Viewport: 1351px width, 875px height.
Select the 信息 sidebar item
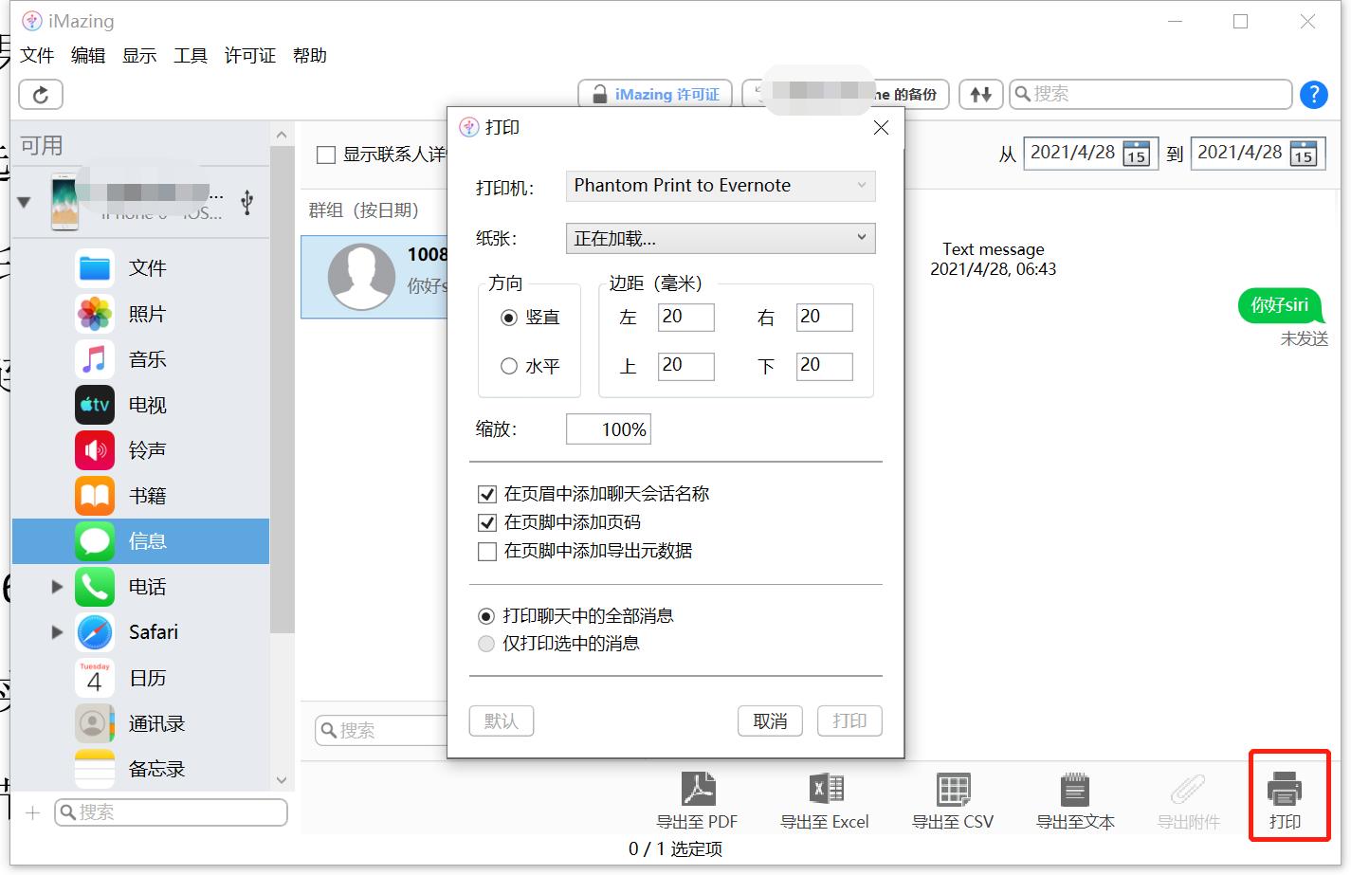click(147, 540)
